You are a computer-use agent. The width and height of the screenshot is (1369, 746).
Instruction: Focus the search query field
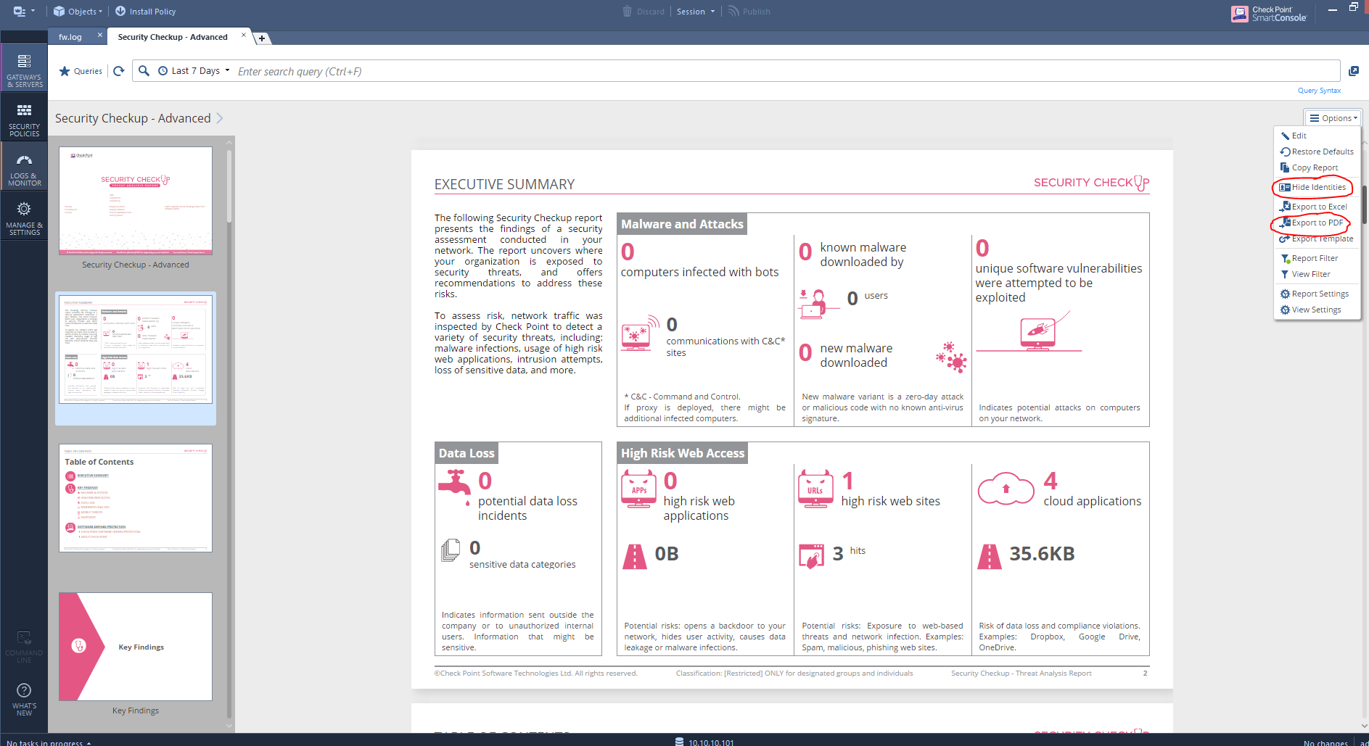click(786, 71)
